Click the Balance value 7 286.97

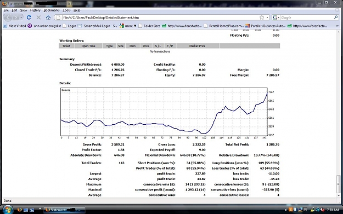tap(118, 75)
